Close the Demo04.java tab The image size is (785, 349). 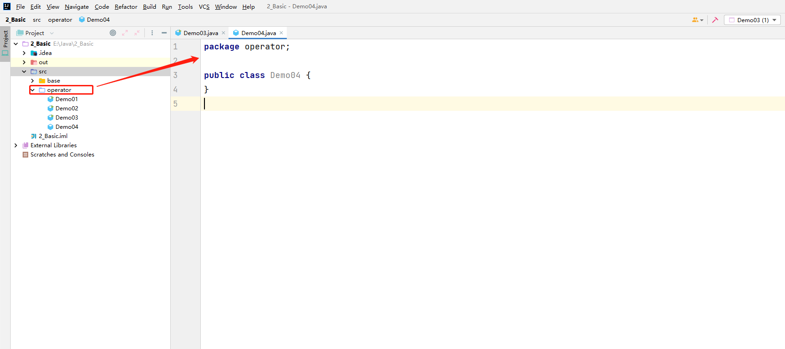tap(281, 33)
